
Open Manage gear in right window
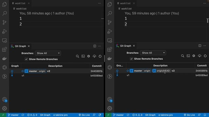[x=110, y=108]
